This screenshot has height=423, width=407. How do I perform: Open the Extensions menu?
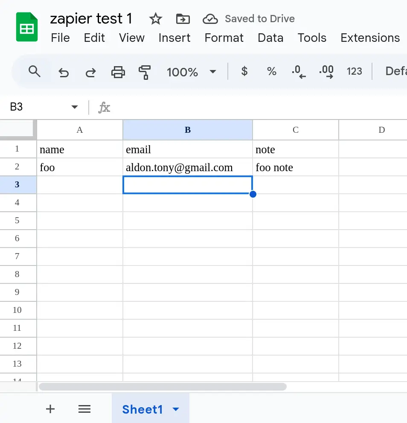[369, 38]
